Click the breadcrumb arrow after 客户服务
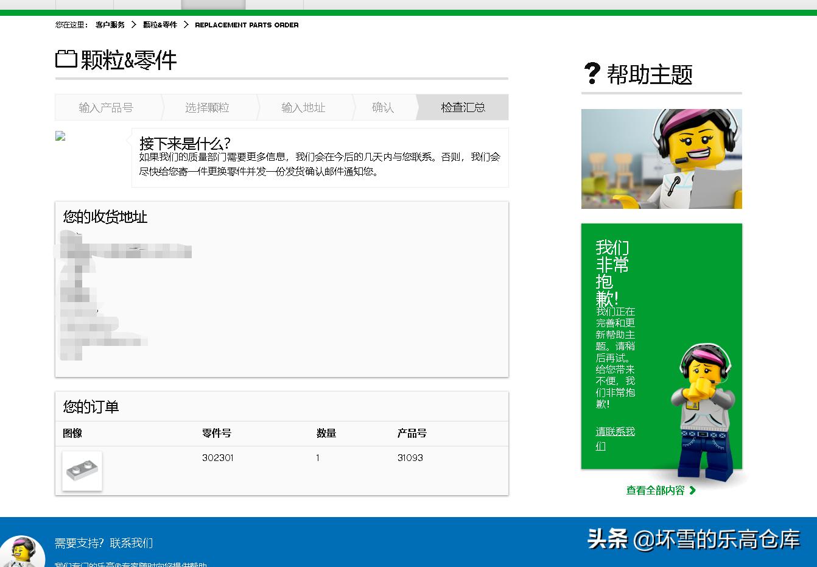The width and height of the screenshot is (817, 567). point(133,25)
